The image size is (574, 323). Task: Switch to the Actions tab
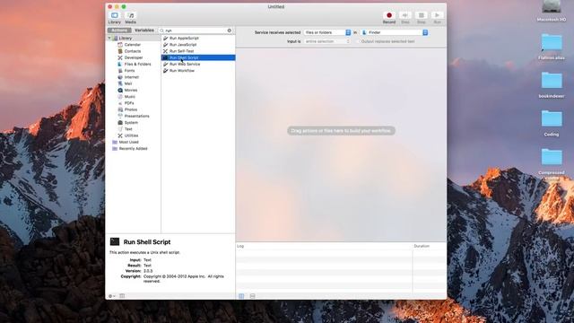(x=119, y=31)
